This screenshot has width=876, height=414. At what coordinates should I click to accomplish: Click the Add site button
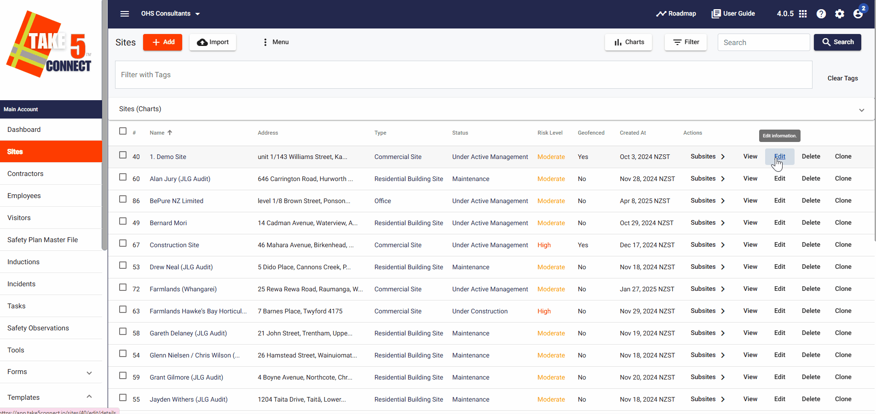163,42
